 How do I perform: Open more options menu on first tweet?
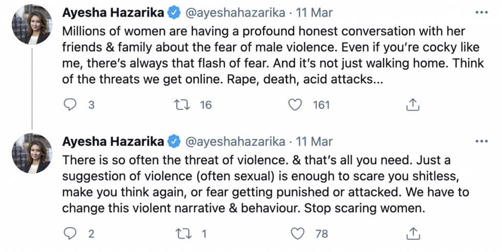click(x=482, y=12)
